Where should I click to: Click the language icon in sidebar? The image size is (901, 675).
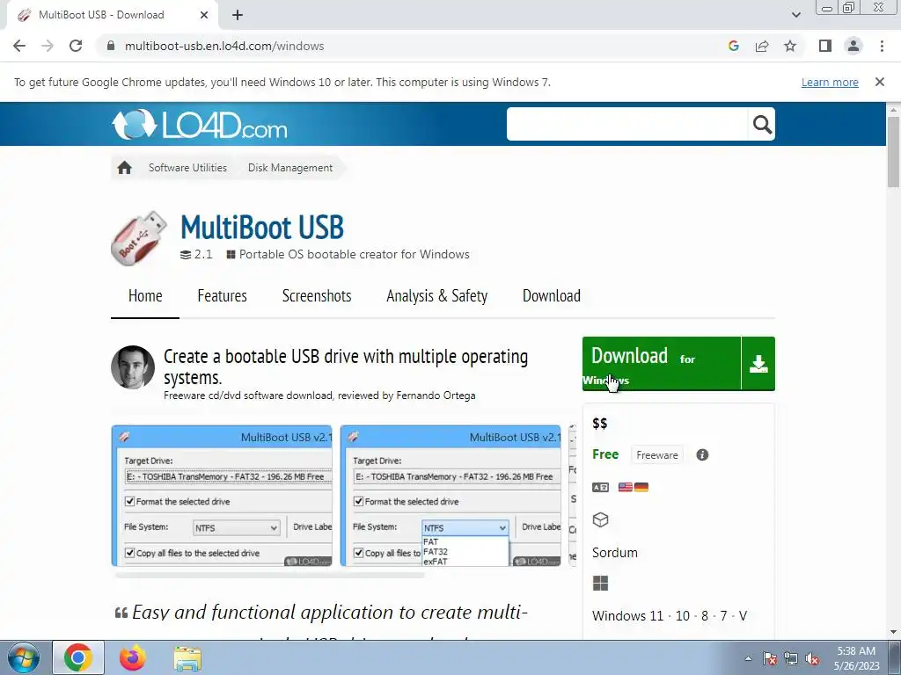coord(600,487)
